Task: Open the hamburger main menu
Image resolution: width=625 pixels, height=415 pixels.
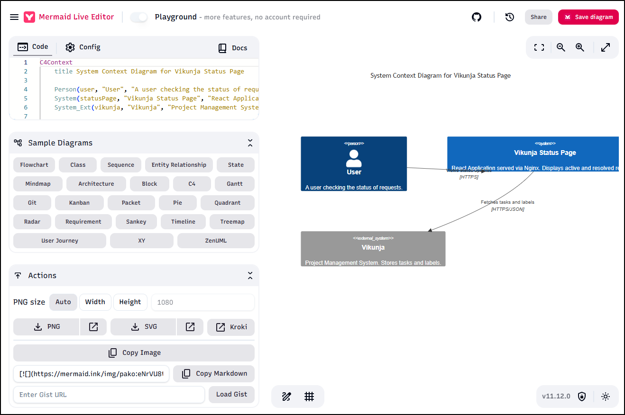Action: [14, 17]
